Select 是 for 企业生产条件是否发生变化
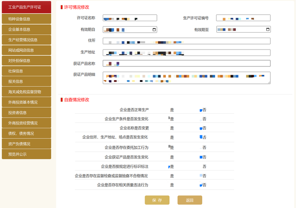The image size is (296, 208). [169, 118]
